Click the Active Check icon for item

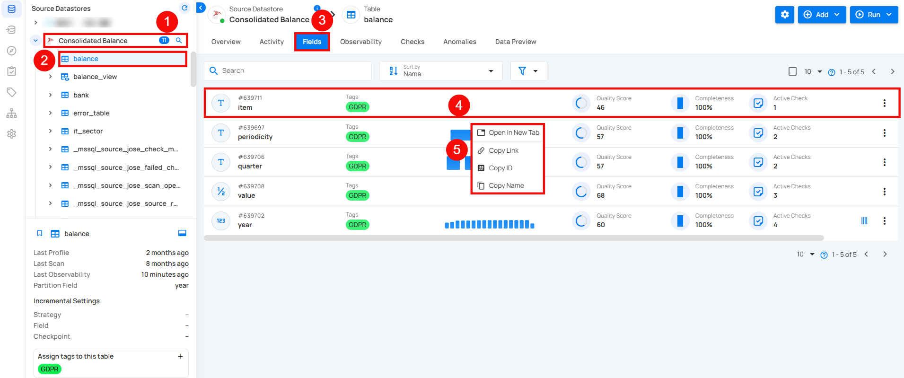pyautogui.click(x=758, y=103)
